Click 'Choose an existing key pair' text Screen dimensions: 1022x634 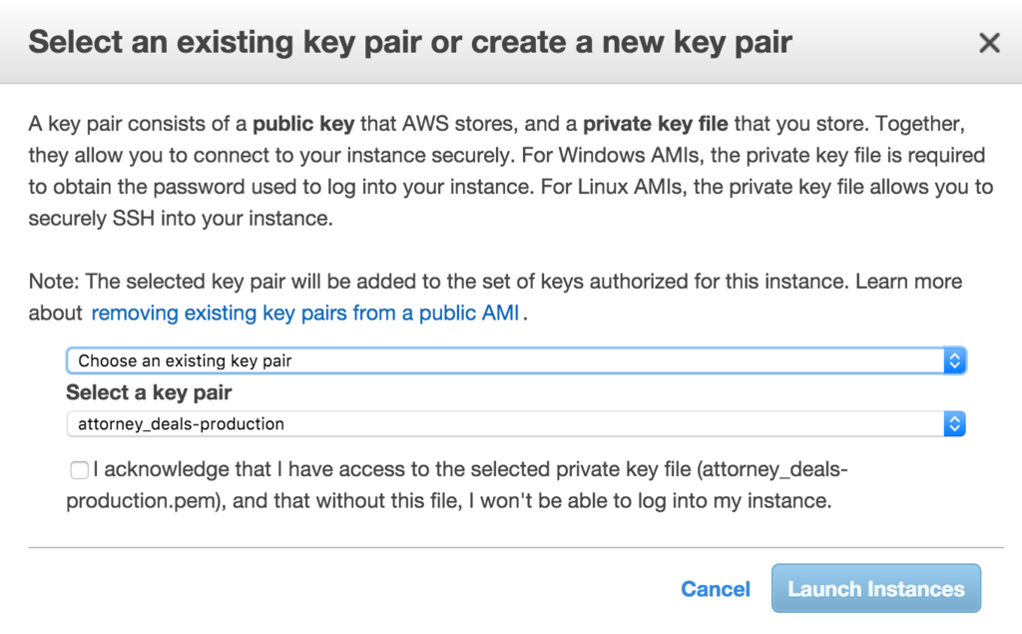185,360
